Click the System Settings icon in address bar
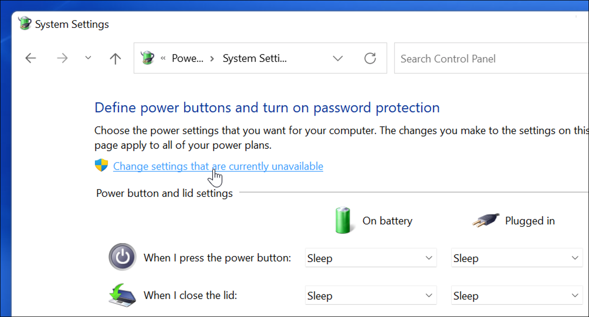 (147, 58)
